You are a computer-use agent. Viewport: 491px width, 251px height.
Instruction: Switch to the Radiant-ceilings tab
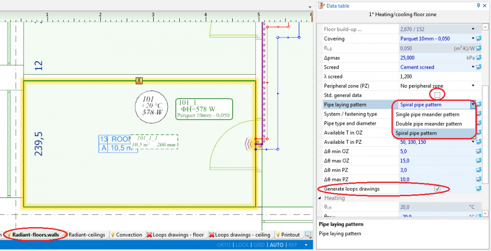86,235
